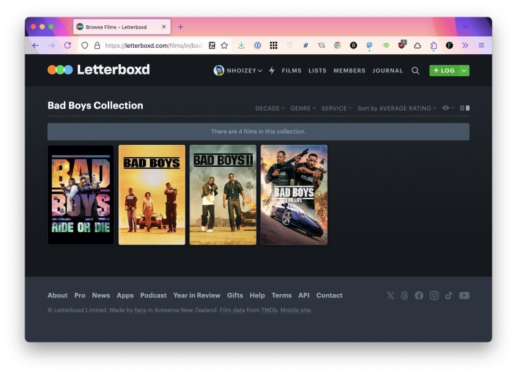Screen dimensions: 517x375
Task: Select the Browse Films • Letterboxd tab
Action: click(x=121, y=27)
